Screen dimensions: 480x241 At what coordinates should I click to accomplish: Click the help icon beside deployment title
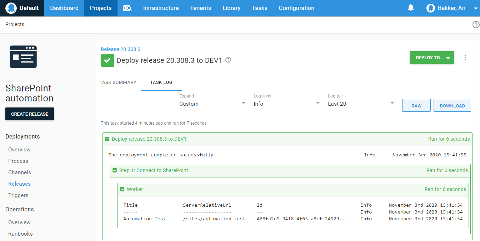228,60
